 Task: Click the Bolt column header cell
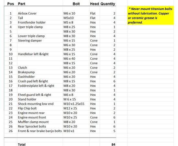(76, 4)
